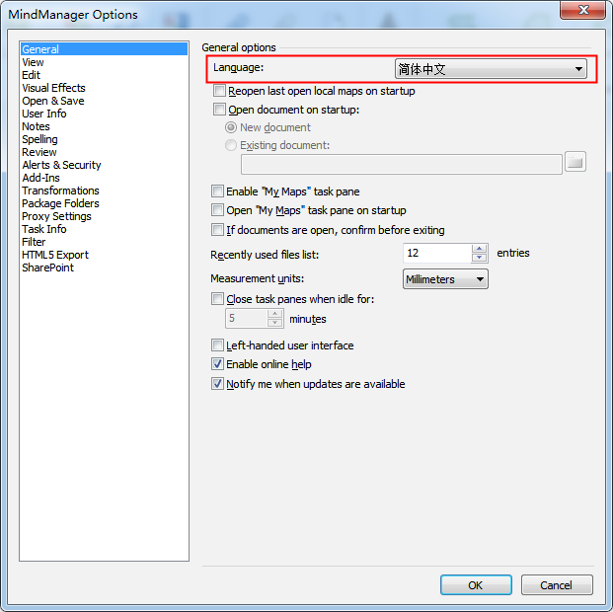Open the Spelling options category
Image resolution: width=613 pixels, height=612 pixels.
click(39, 139)
